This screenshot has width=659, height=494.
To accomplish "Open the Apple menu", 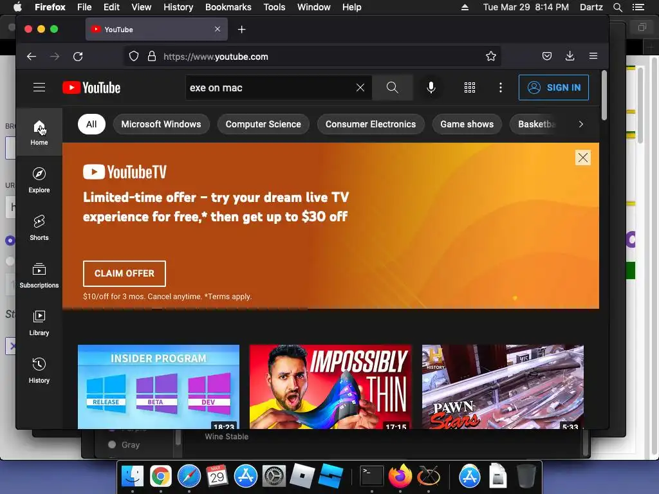I will (x=17, y=7).
